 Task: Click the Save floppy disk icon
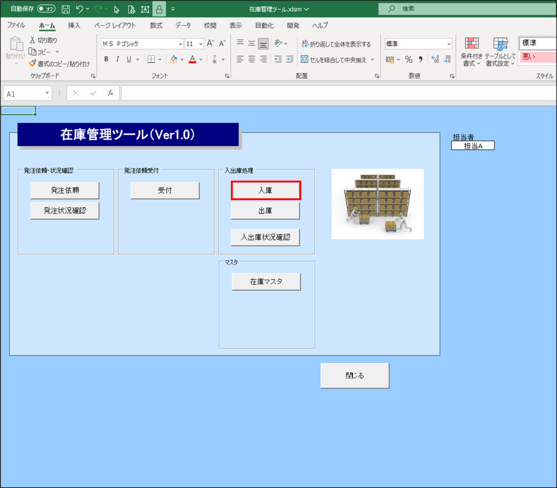point(66,9)
